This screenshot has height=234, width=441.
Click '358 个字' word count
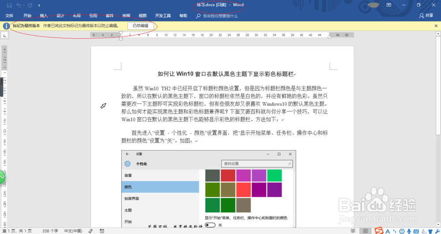tap(50, 231)
